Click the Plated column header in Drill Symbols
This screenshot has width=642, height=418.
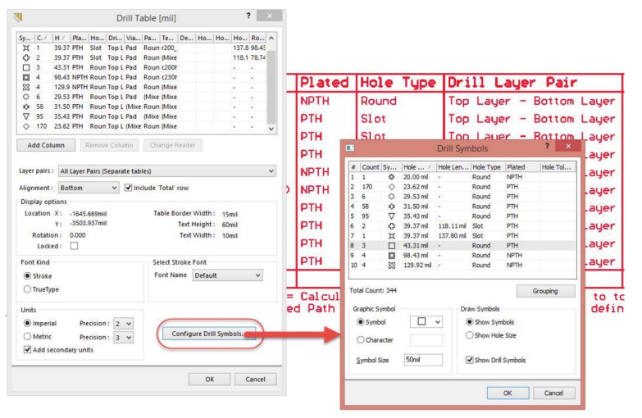(x=517, y=167)
